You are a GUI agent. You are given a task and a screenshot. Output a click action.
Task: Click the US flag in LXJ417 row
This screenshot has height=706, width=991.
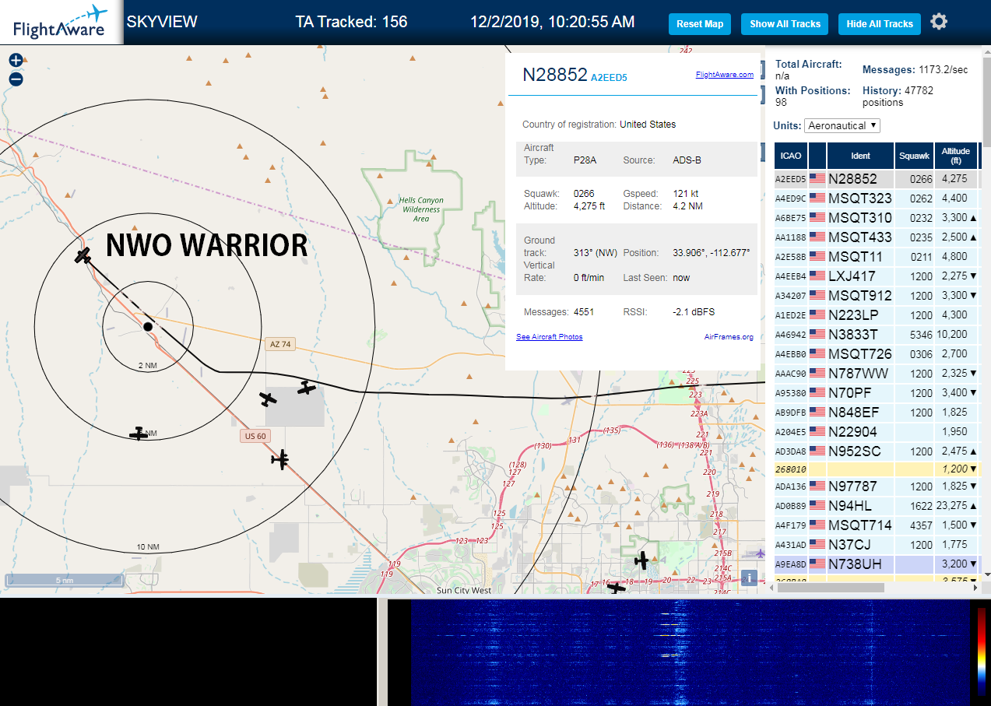click(817, 276)
